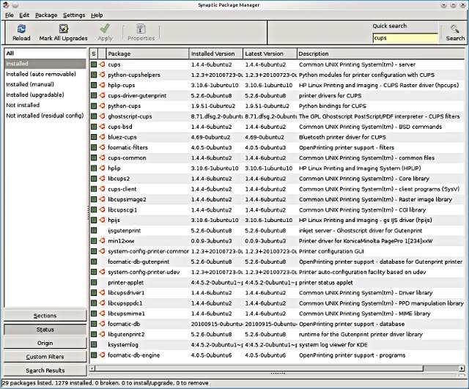Click the horizontal scrollbar under package list
The image size is (469, 389).
pyautogui.click(x=276, y=368)
